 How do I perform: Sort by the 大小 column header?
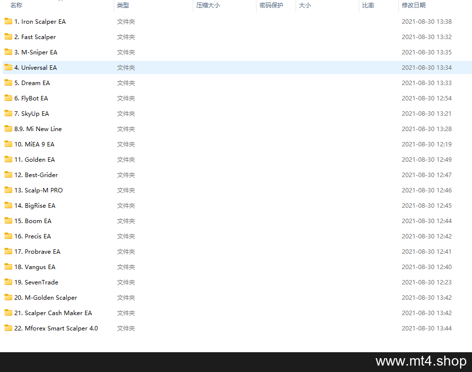click(x=304, y=5)
